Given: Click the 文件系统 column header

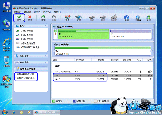Looking at the screenshot, I should click(83, 60).
